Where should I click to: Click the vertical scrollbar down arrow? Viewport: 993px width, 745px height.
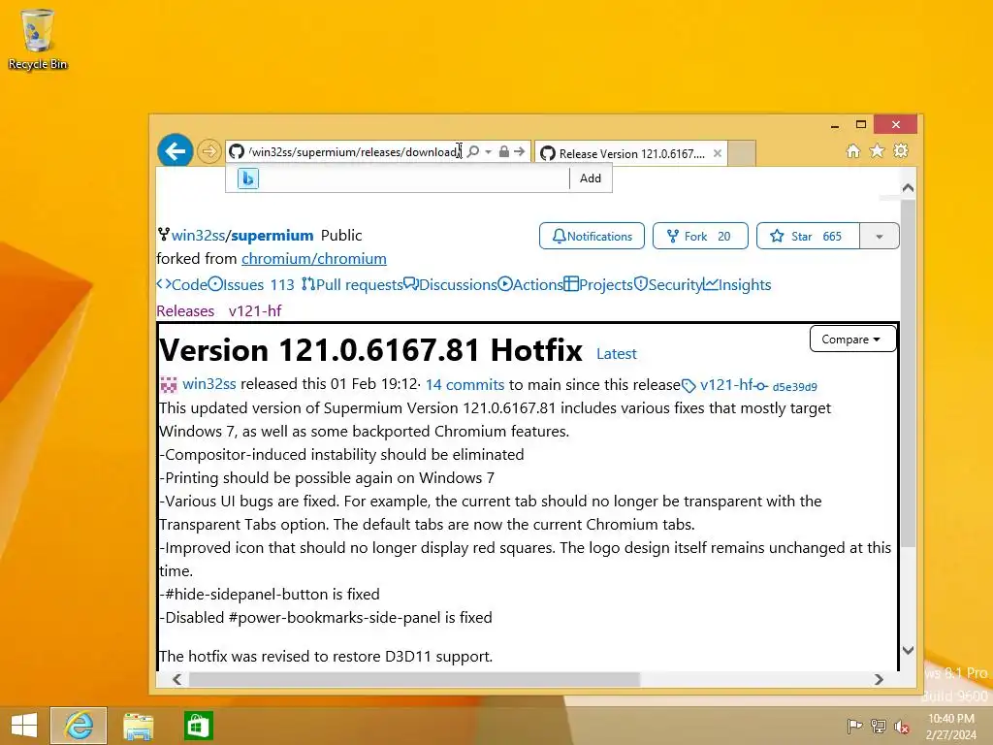click(x=908, y=651)
